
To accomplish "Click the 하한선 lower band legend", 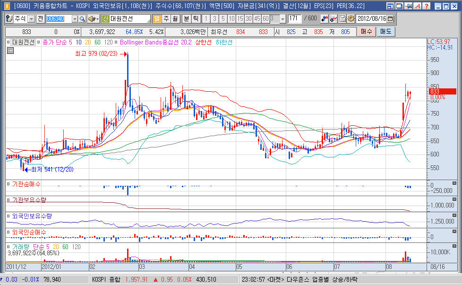I will [224, 42].
